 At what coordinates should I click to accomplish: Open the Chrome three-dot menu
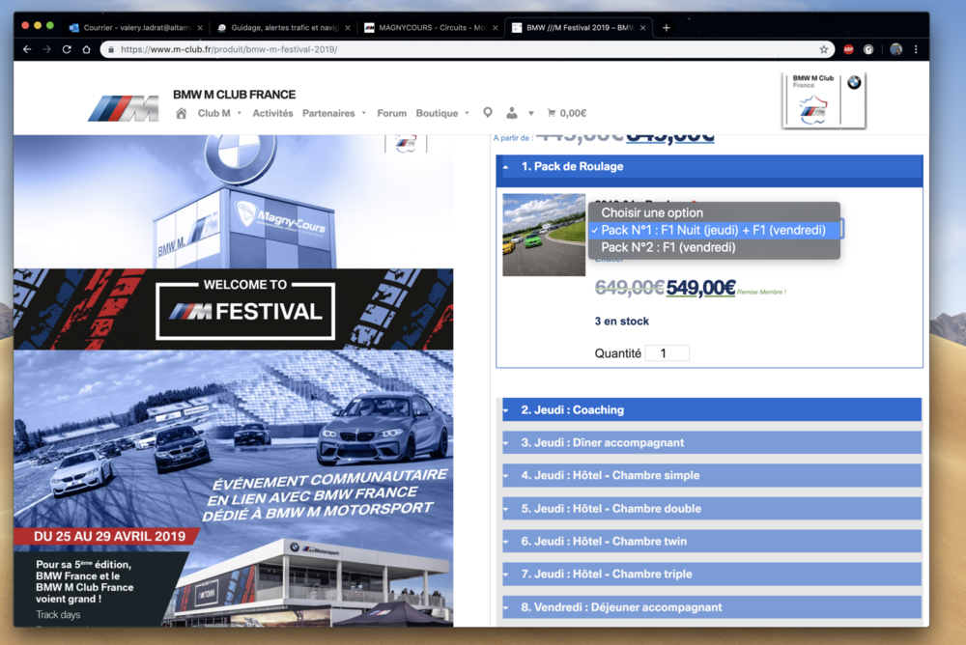[916, 49]
